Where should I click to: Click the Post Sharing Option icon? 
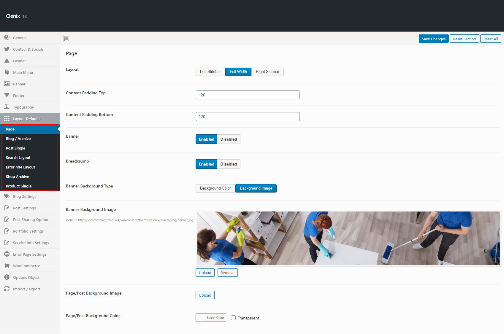(7, 219)
